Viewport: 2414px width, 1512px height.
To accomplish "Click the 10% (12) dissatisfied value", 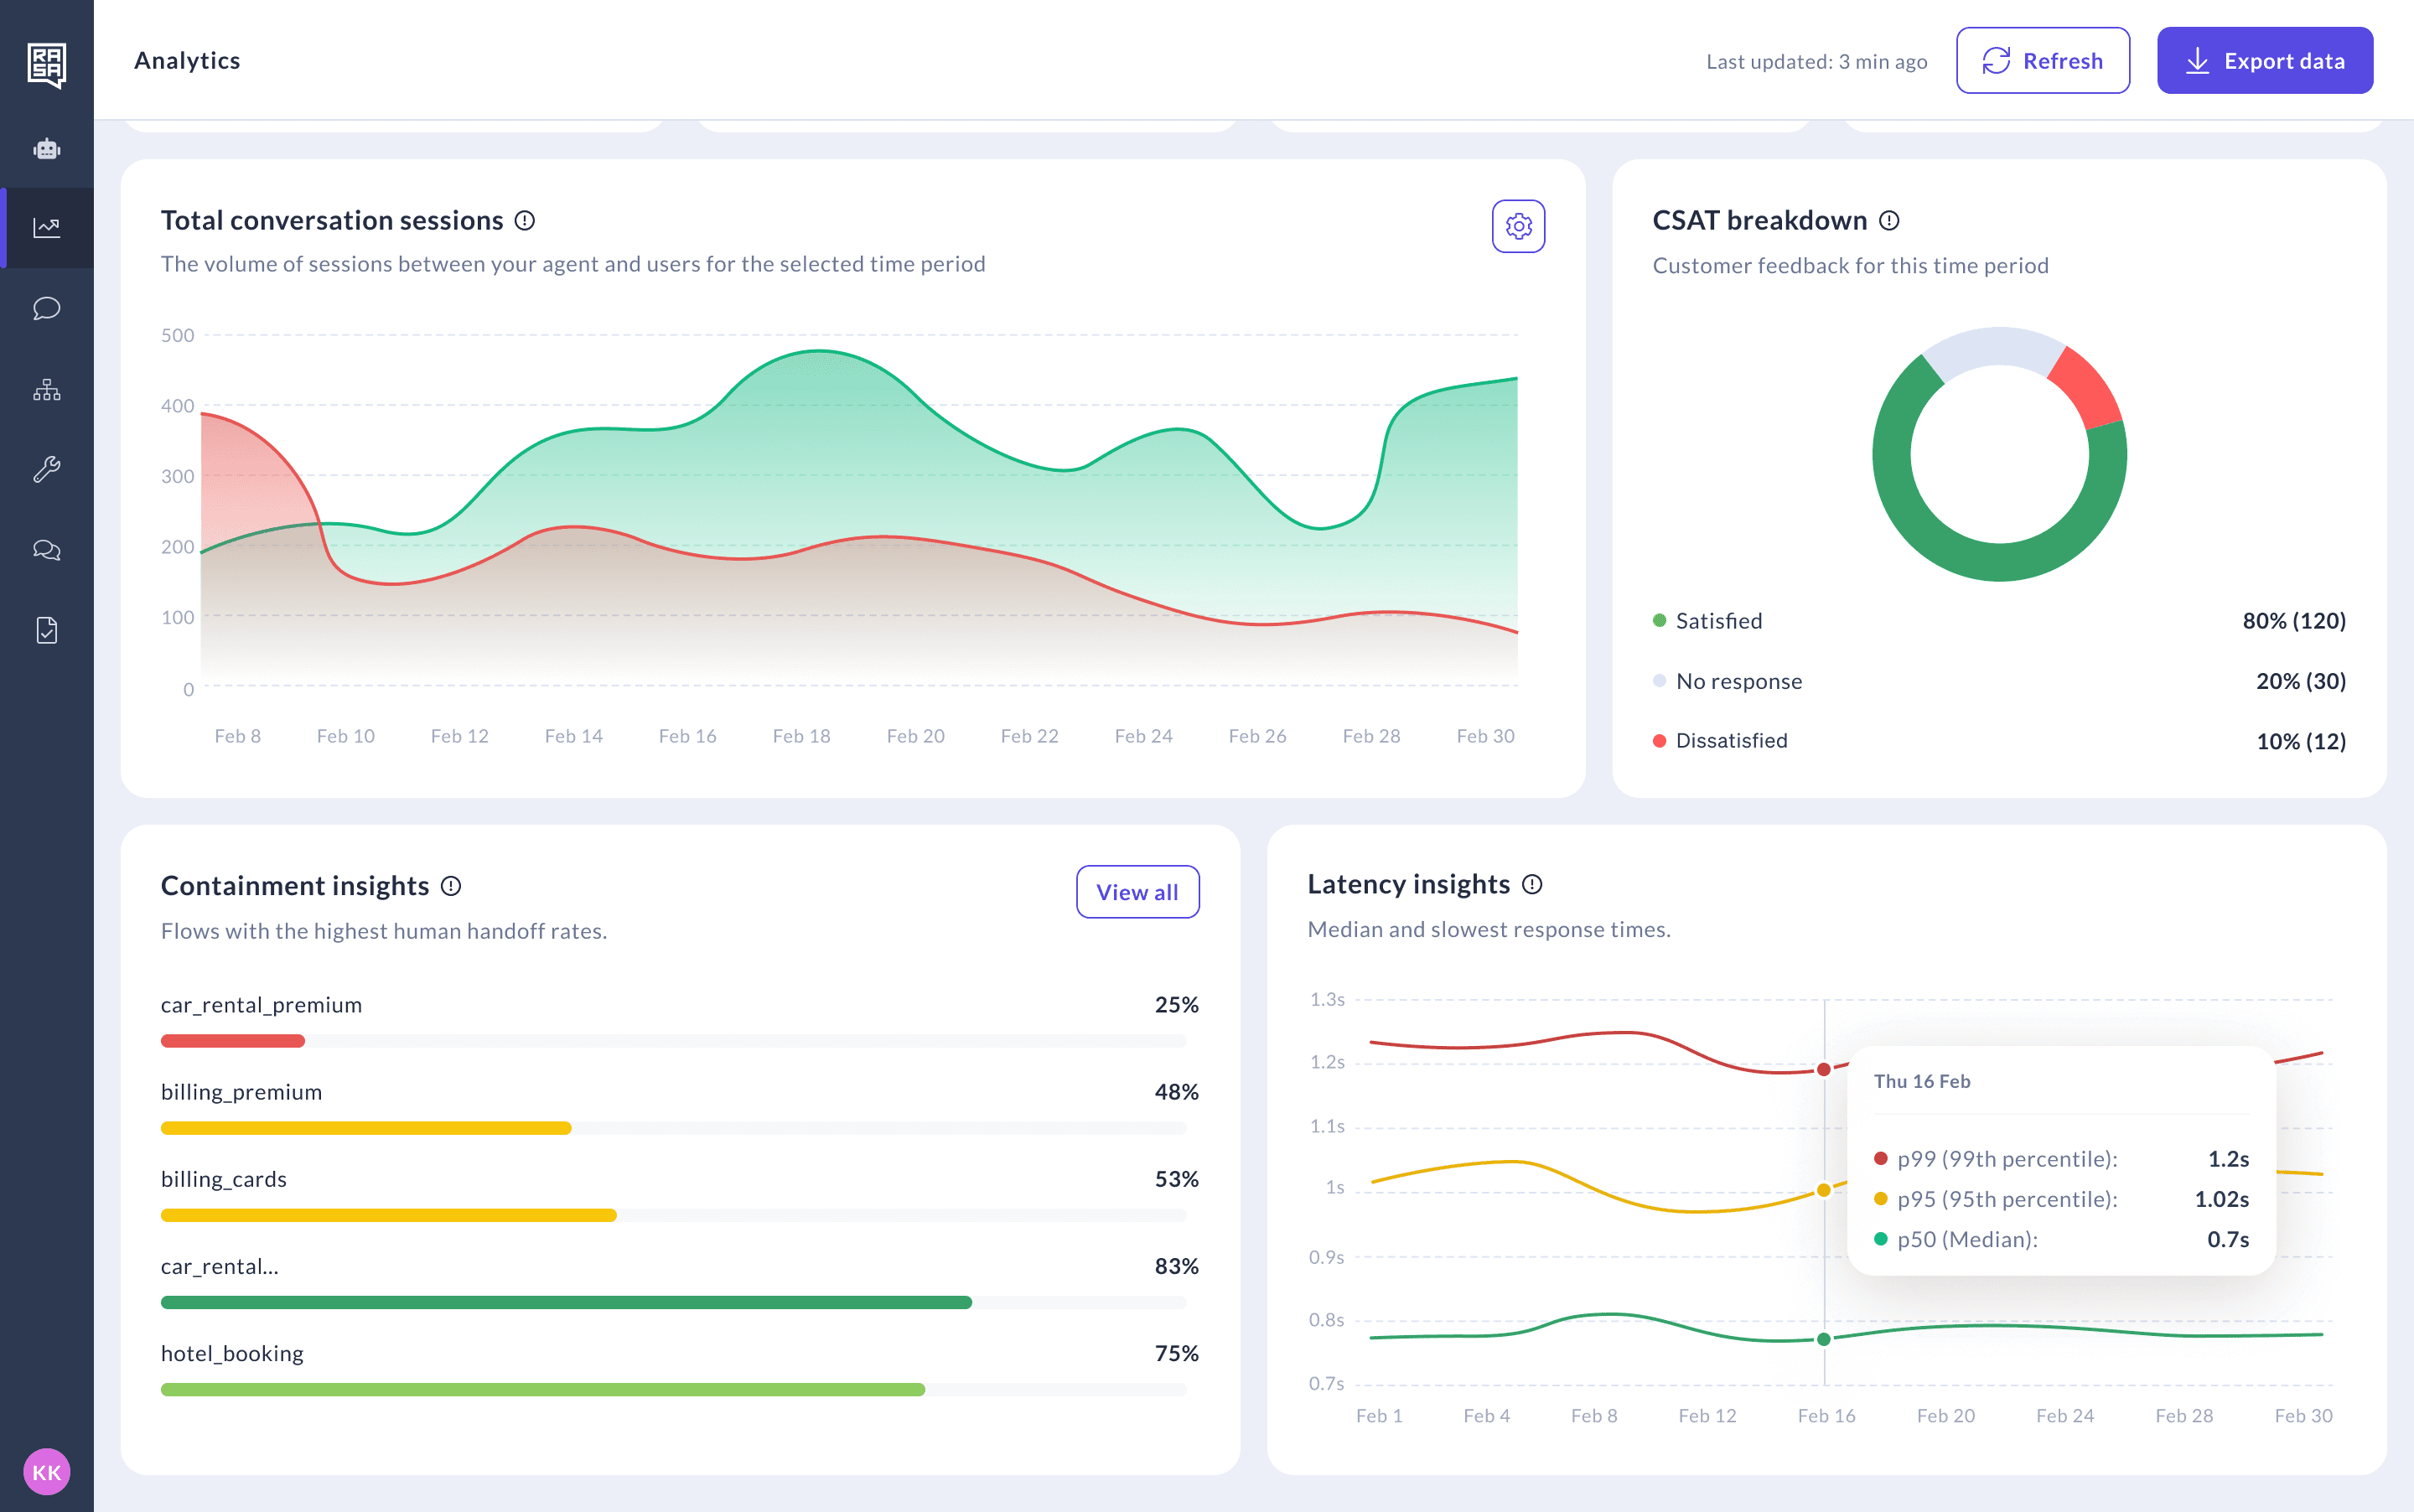I will pos(2301,741).
